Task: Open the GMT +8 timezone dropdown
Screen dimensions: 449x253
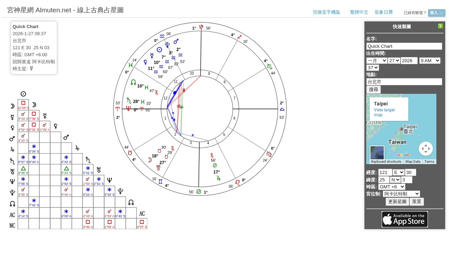Action: (x=392, y=187)
